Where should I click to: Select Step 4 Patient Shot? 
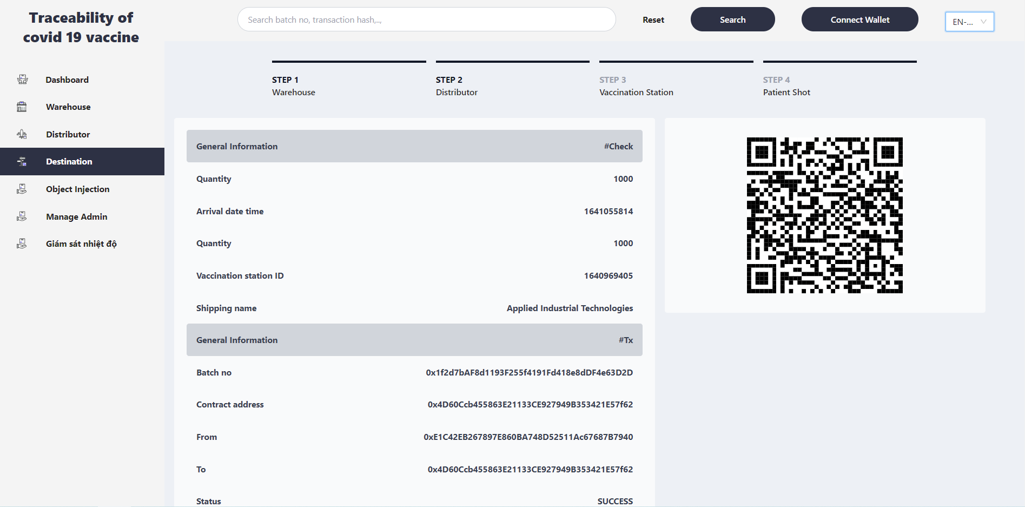pyautogui.click(x=839, y=80)
